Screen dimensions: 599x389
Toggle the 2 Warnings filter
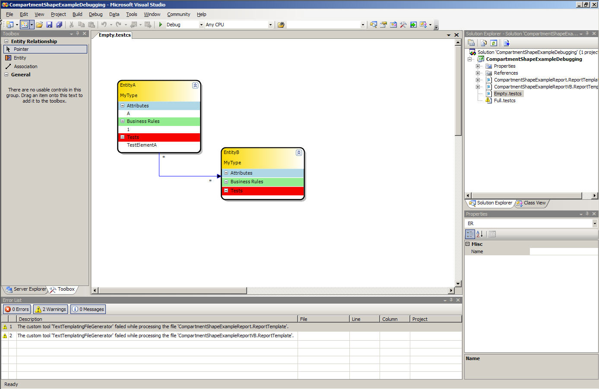[x=51, y=309]
